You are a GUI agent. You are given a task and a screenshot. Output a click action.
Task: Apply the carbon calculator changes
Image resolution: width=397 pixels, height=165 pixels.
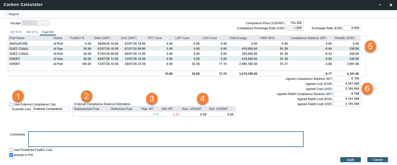[x=350, y=160]
